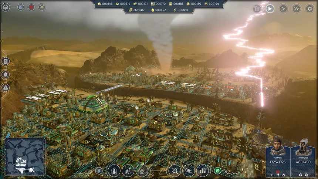The width and height of the screenshot is (318, 179).
Task: Click the food resource icon showing 000148
Action: click(x=99, y=4)
